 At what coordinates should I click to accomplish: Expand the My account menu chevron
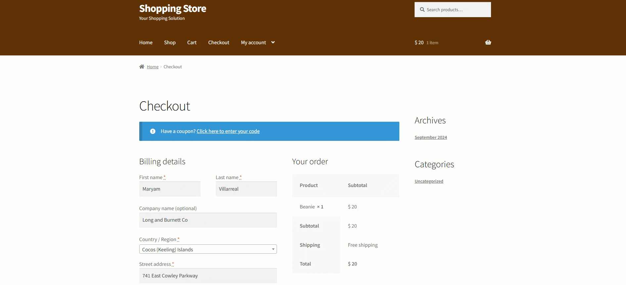tap(273, 42)
